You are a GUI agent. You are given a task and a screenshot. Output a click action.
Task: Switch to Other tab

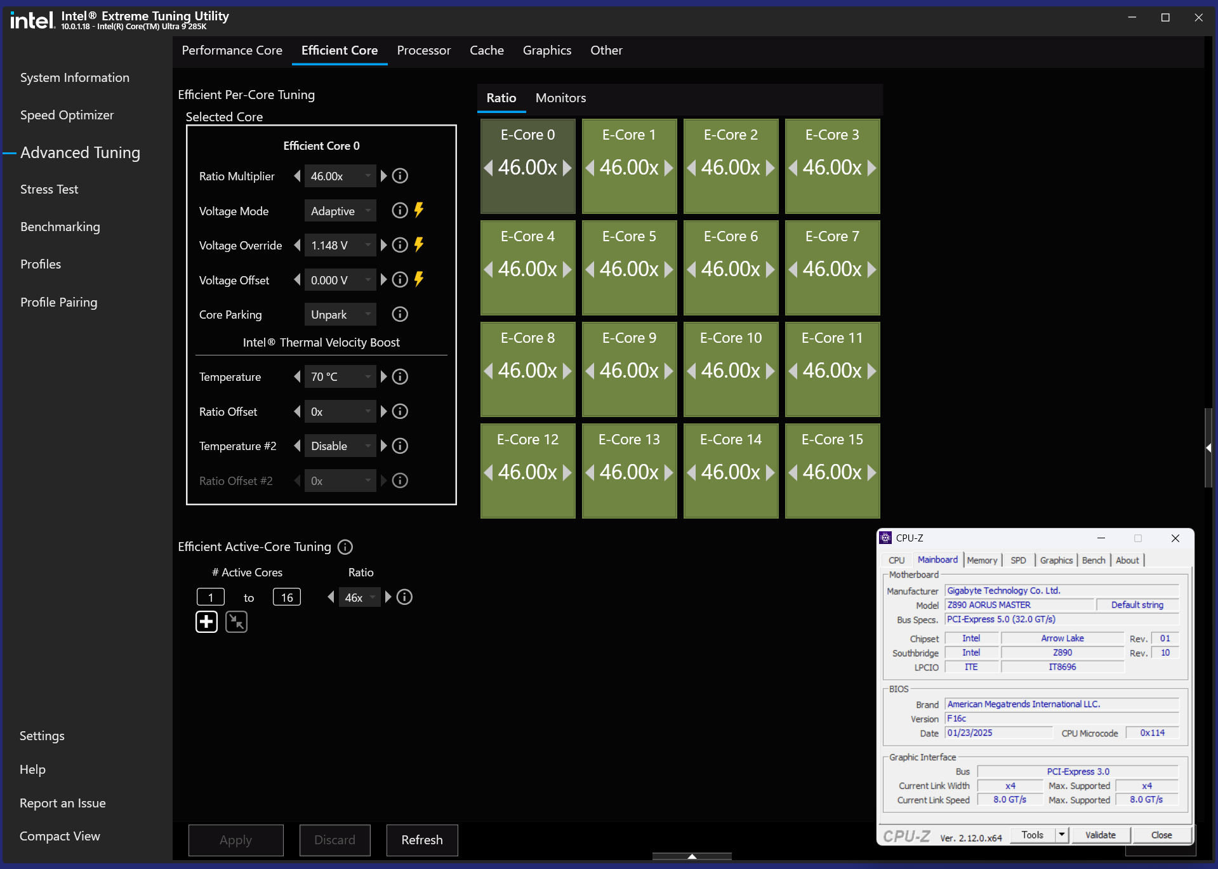pos(606,50)
